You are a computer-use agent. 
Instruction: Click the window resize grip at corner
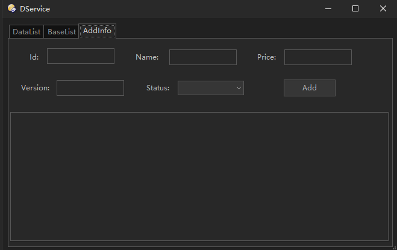(x=394, y=248)
